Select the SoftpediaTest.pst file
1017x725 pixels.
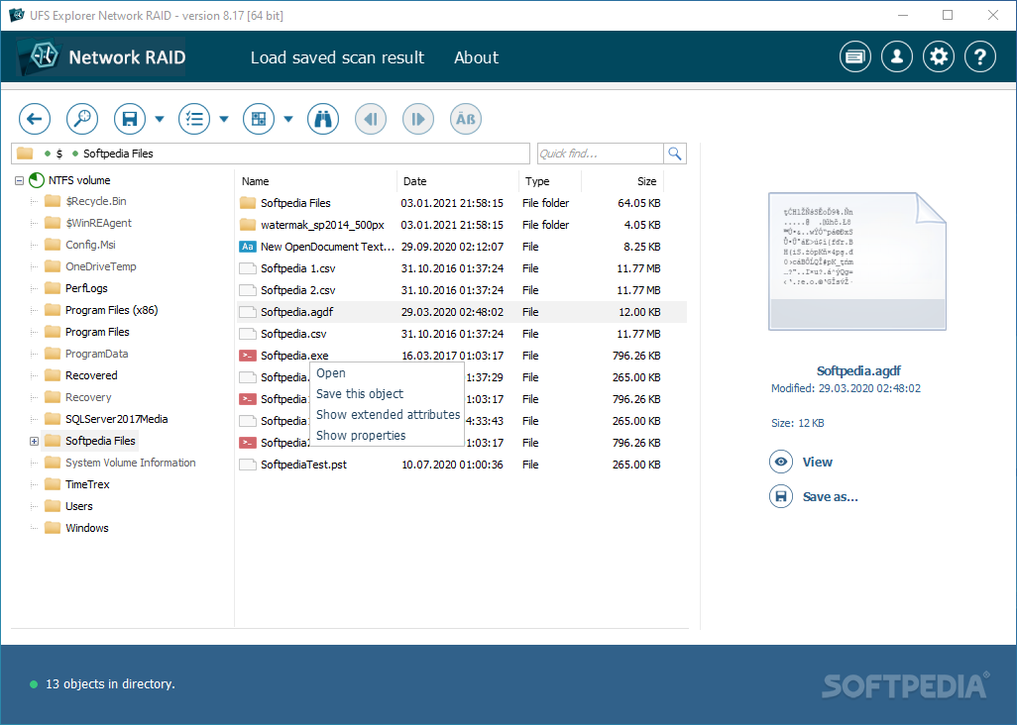461,465
